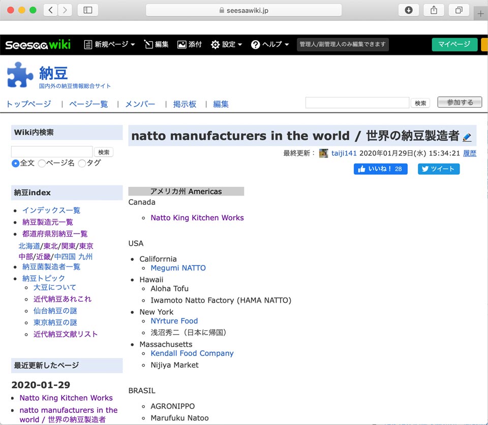The width and height of the screenshot is (488, 425).
Task: Click the pencil edit icon beside page title
Action: click(x=467, y=137)
